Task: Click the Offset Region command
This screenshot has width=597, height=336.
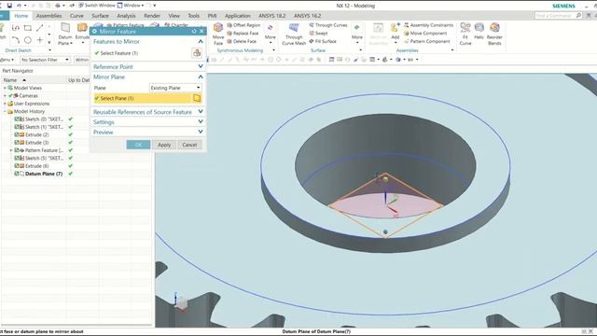Action: 243,25
